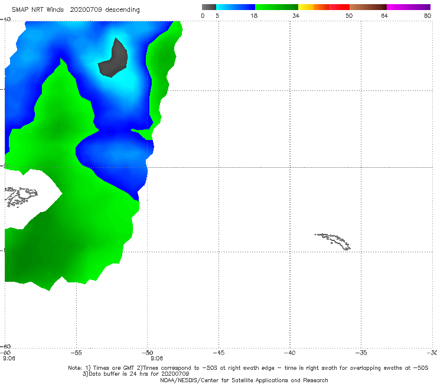437x384 pixels.
Task: Click the longitude axis label "-50"
Action: (x=148, y=353)
